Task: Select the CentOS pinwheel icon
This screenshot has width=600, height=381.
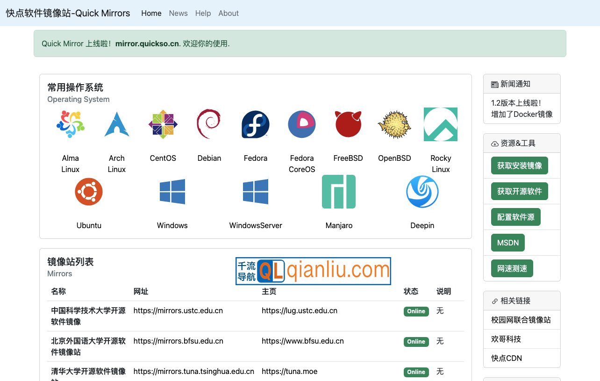Action: 163,124
